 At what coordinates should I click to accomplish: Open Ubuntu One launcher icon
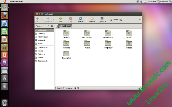coord(4,55)
